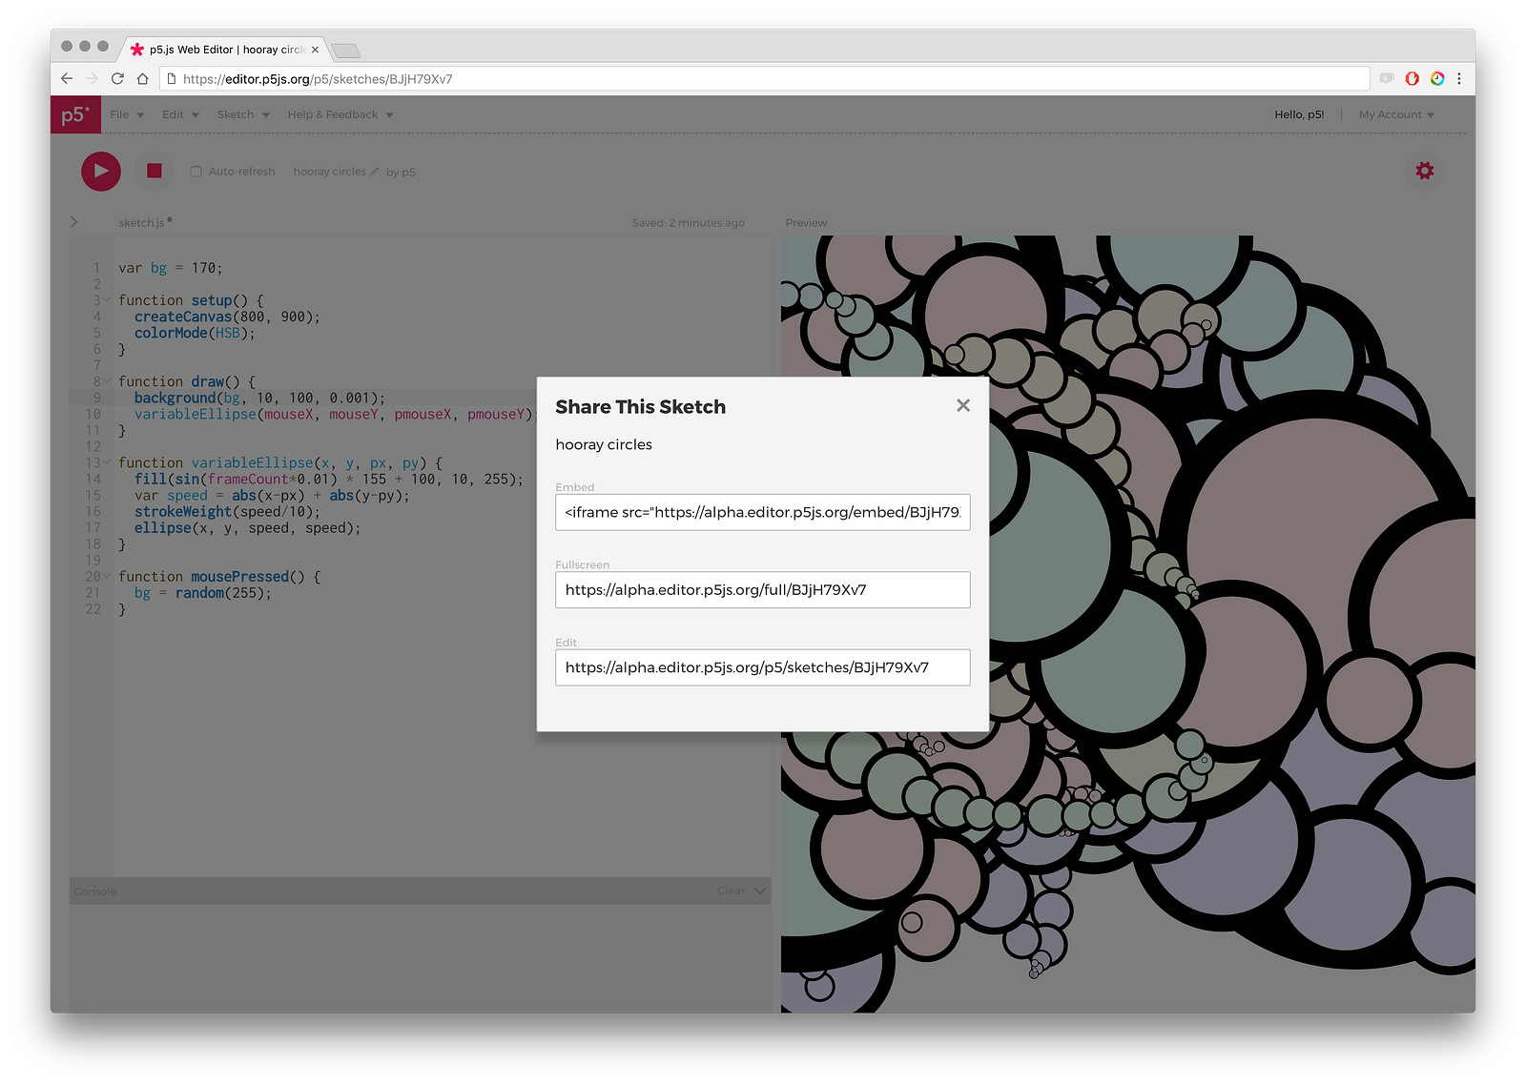Select the Embed iframe code field

763,512
